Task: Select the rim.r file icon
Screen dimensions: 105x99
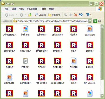Action: point(73,77)
